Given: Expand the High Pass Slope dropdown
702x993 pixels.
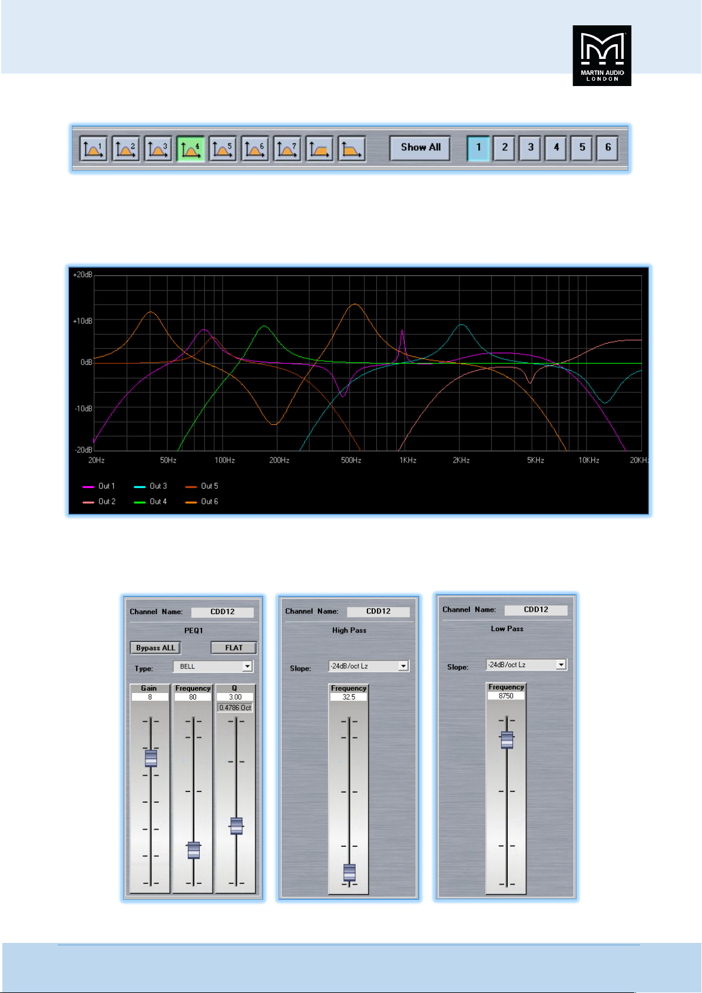Looking at the screenshot, I should (403, 666).
